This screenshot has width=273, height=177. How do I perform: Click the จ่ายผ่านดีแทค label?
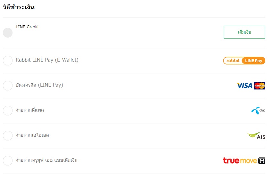coord(30,110)
